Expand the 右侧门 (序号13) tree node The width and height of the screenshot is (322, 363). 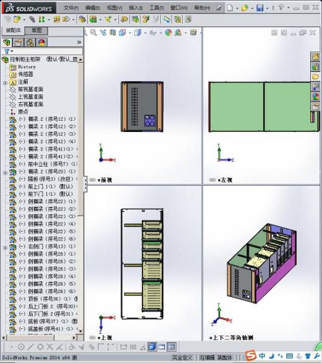5,248
